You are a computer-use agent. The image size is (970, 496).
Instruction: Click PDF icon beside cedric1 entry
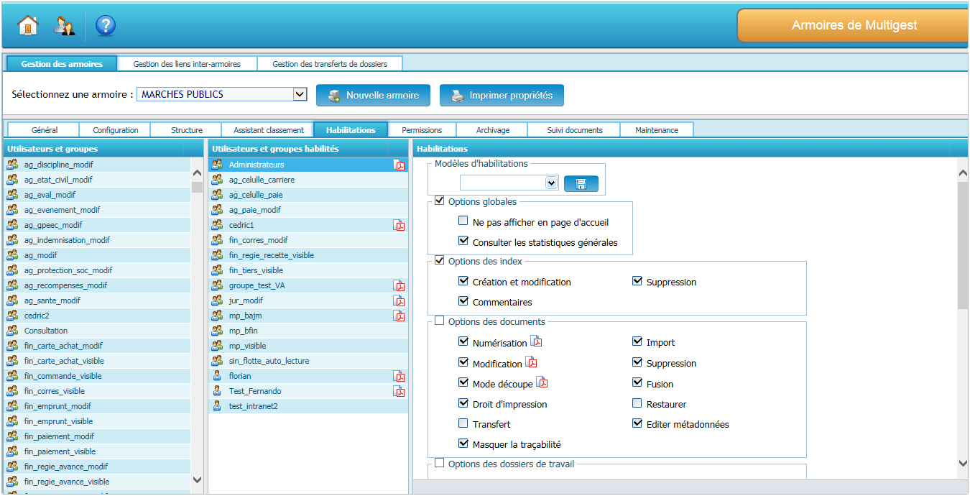(x=399, y=226)
